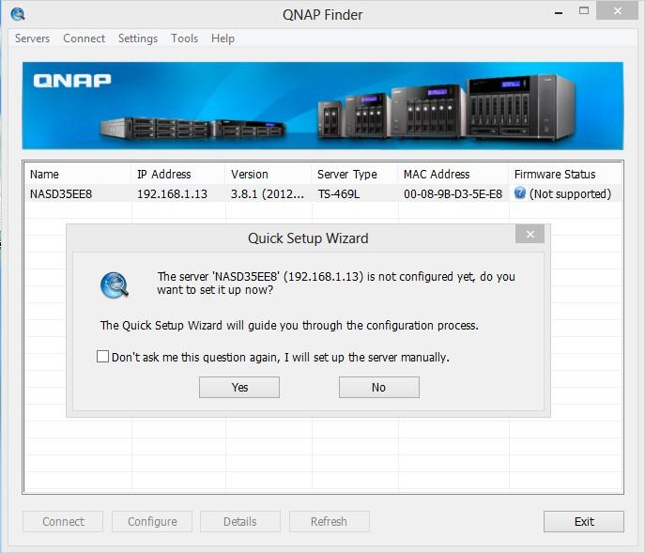Select the NASD35EE8 server row
This screenshot has width=645, height=553.
[323, 193]
